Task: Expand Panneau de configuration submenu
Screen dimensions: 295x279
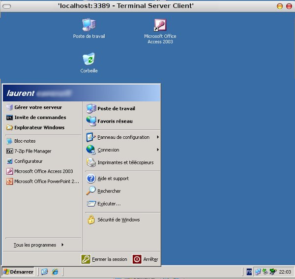Action: [123, 137]
